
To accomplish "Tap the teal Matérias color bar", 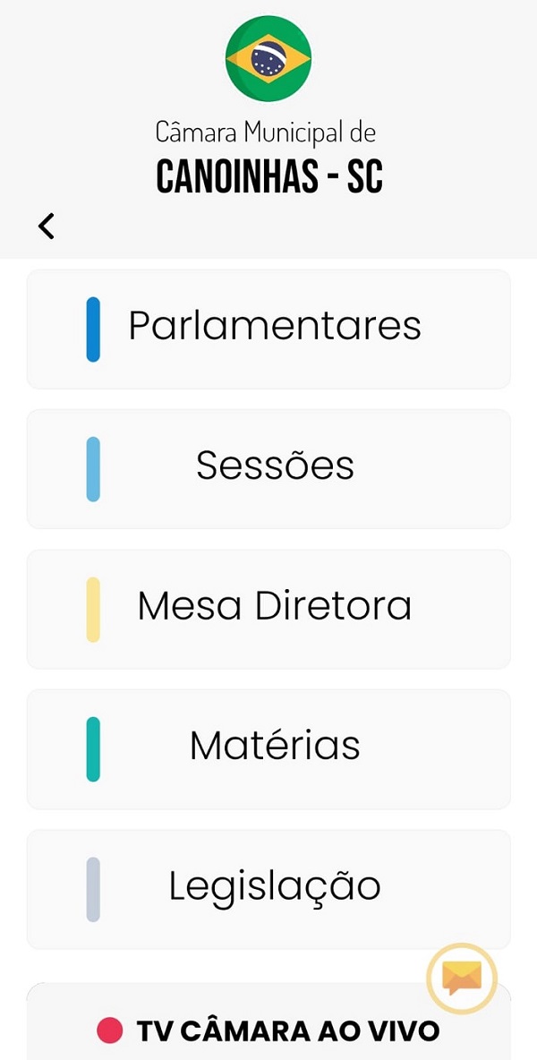I will click(93, 749).
